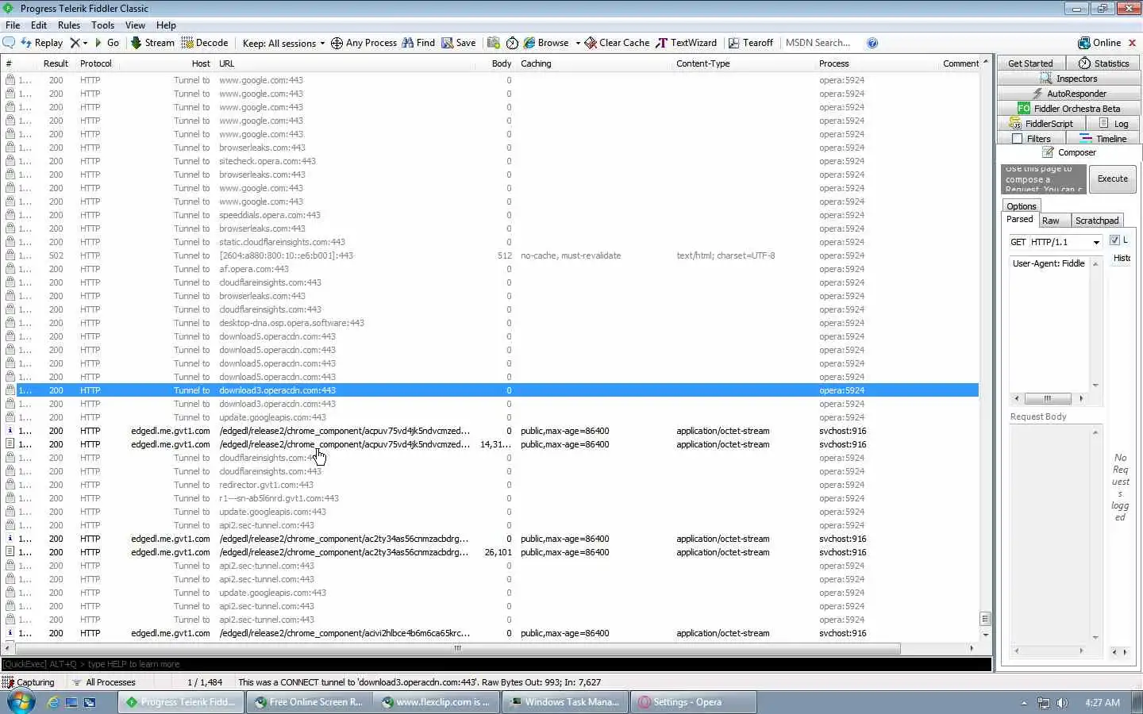This screenshot has height=714, width=1143.
Task: Click the All Processes filter in the status bar
Action: click(104, 682)
